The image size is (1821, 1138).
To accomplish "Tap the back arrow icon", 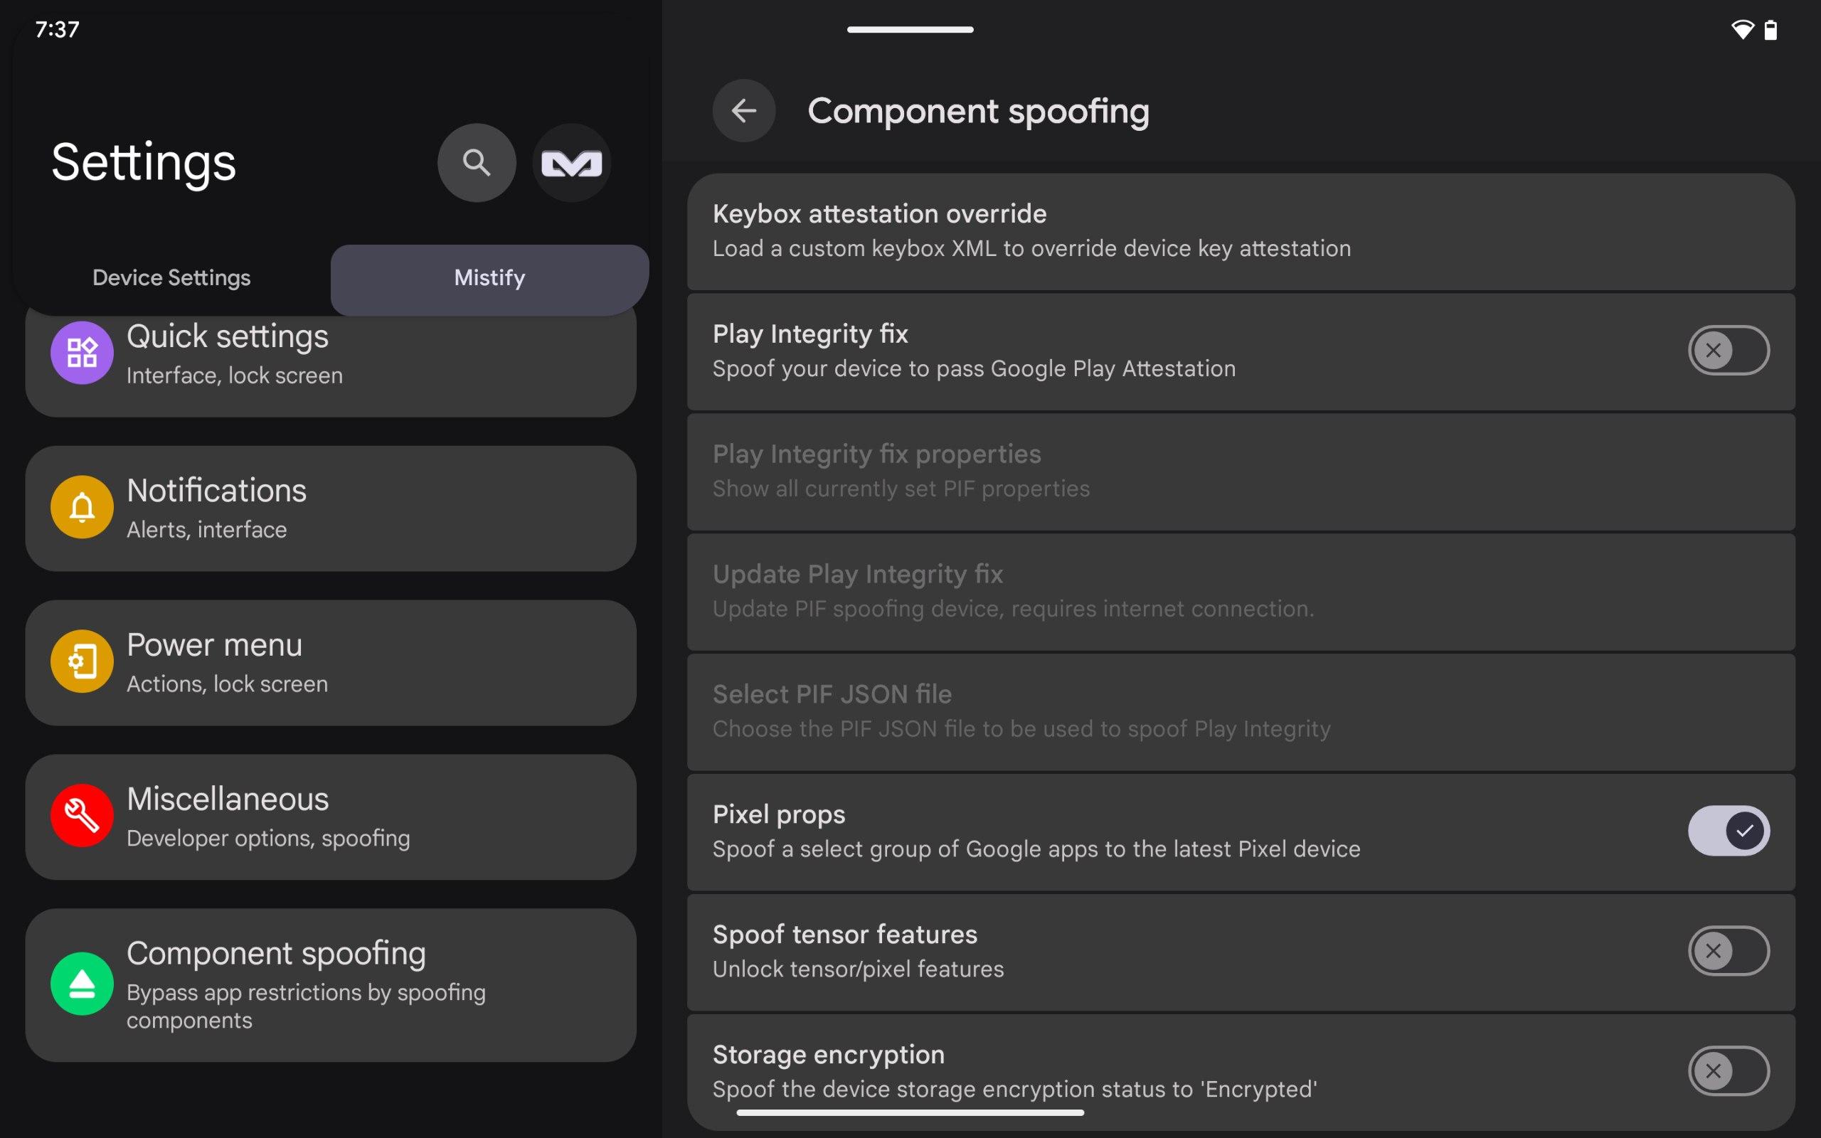I will [743, 112].
